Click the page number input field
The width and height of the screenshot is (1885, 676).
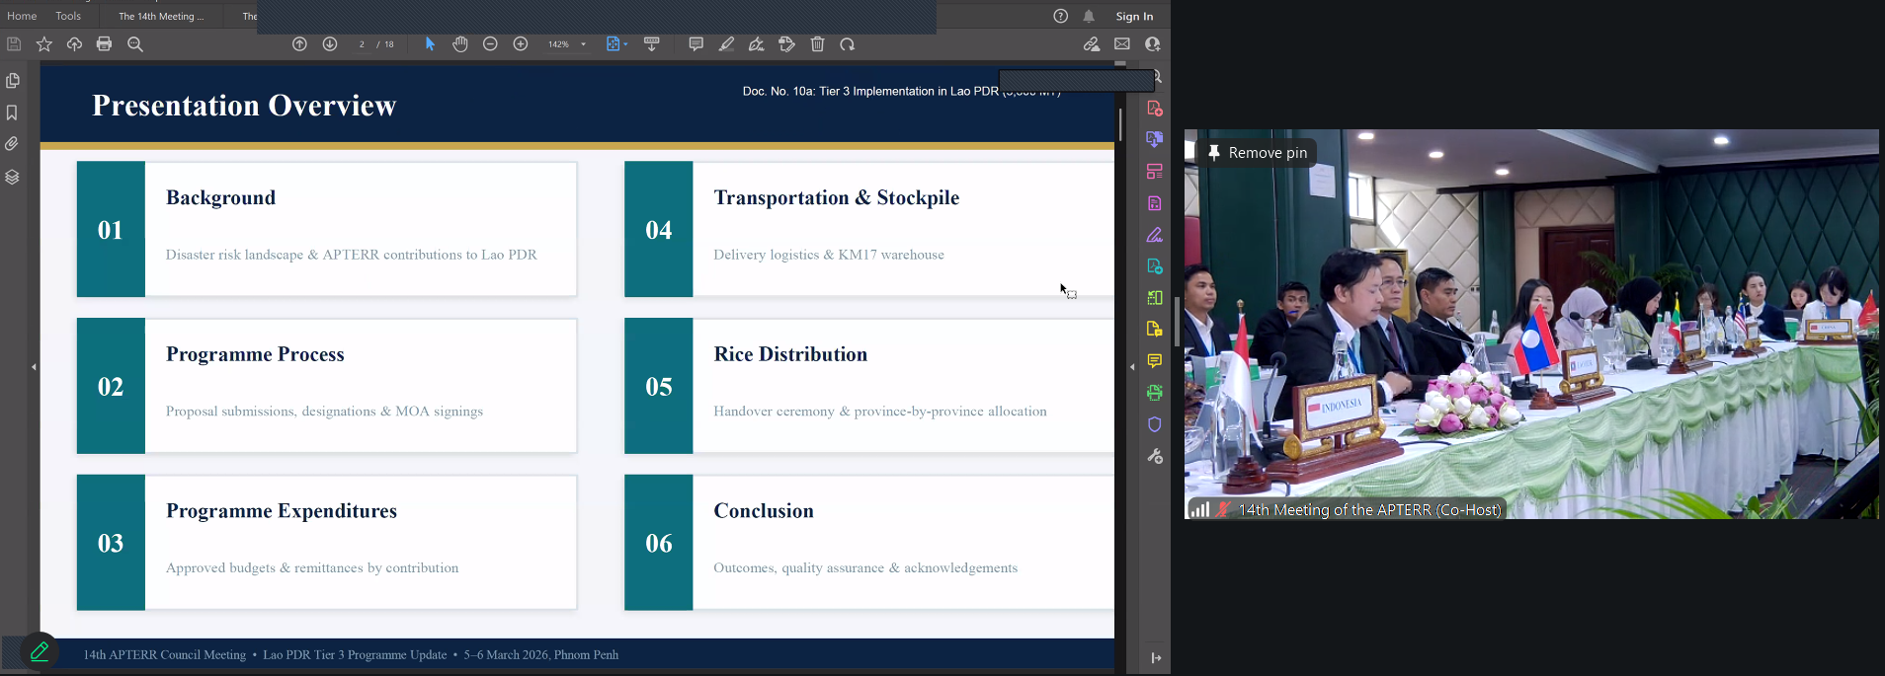363,44
